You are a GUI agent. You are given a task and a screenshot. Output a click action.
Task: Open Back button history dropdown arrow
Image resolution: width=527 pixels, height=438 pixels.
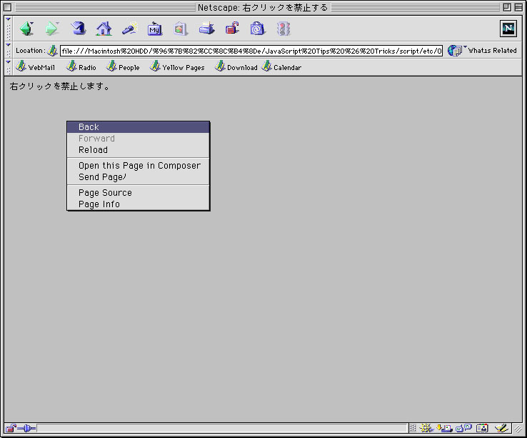point(31,23)
